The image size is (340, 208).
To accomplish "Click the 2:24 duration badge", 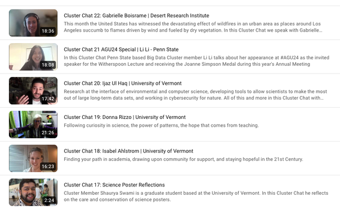I will pyautogui.click(x=49, y=200).
